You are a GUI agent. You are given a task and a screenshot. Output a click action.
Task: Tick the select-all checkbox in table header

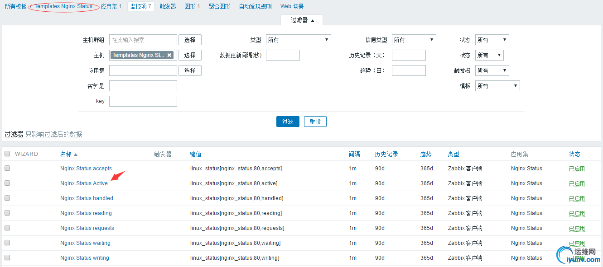pyautogui.click(x=7, y=154)
